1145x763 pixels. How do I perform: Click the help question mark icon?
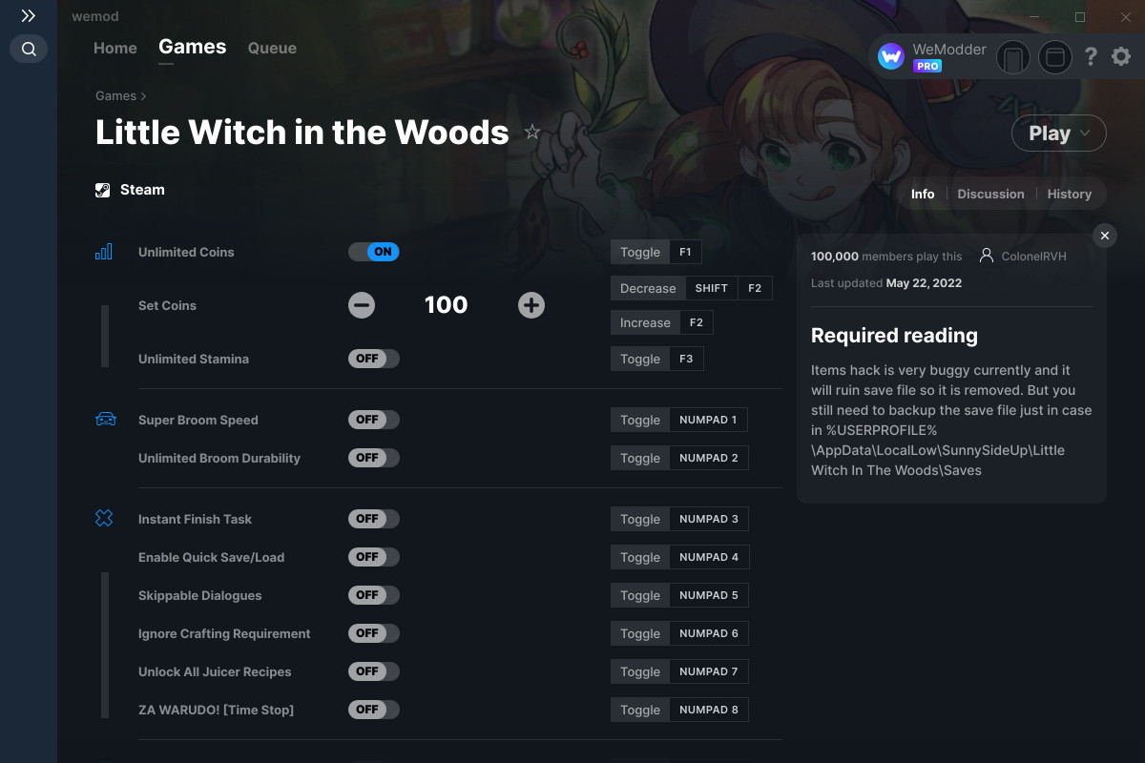[x=1091, y=56]
